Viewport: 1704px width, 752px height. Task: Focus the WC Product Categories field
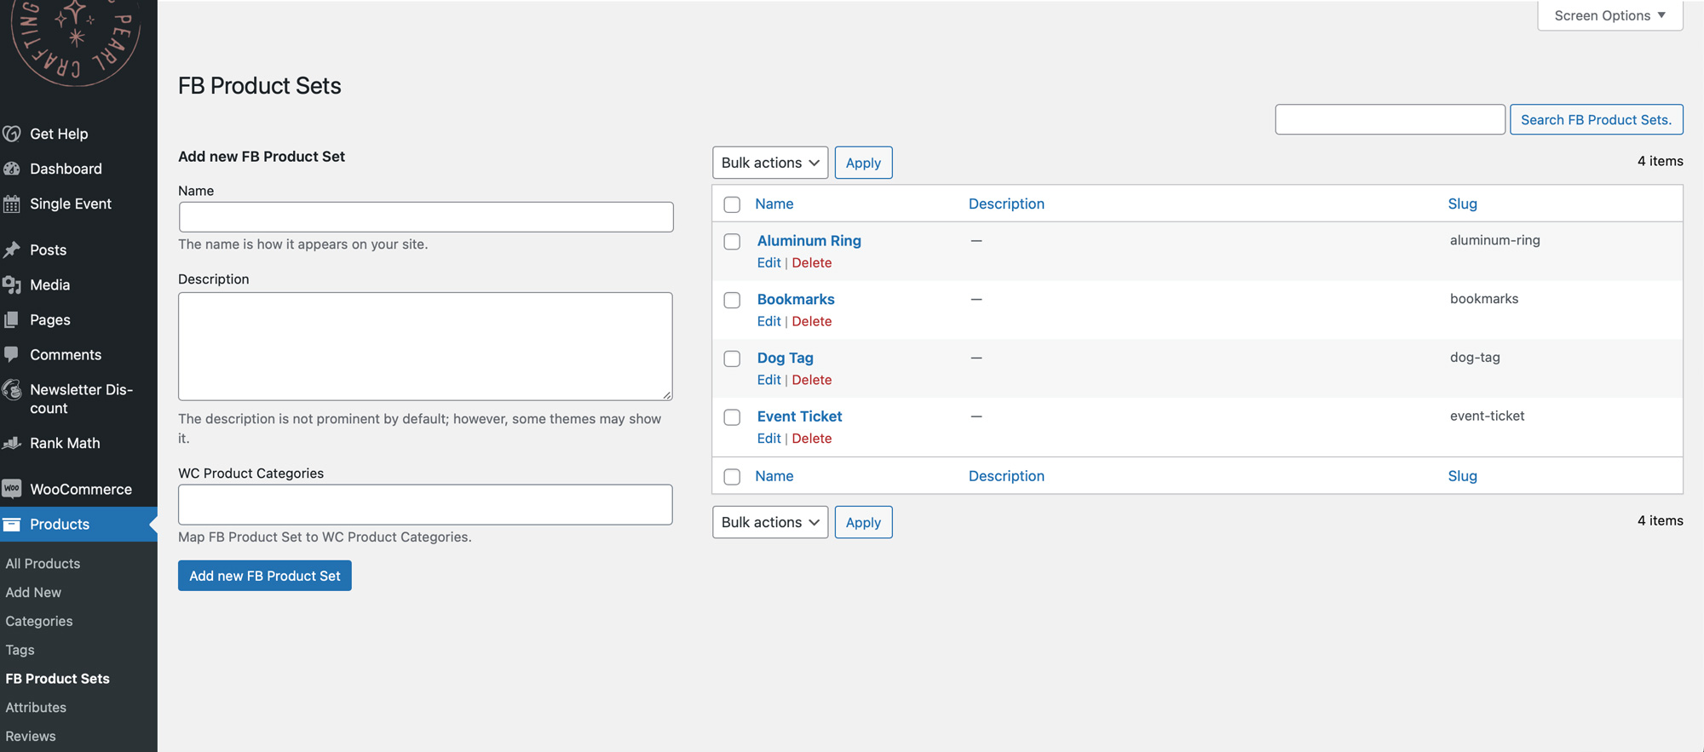click(425, 504)
